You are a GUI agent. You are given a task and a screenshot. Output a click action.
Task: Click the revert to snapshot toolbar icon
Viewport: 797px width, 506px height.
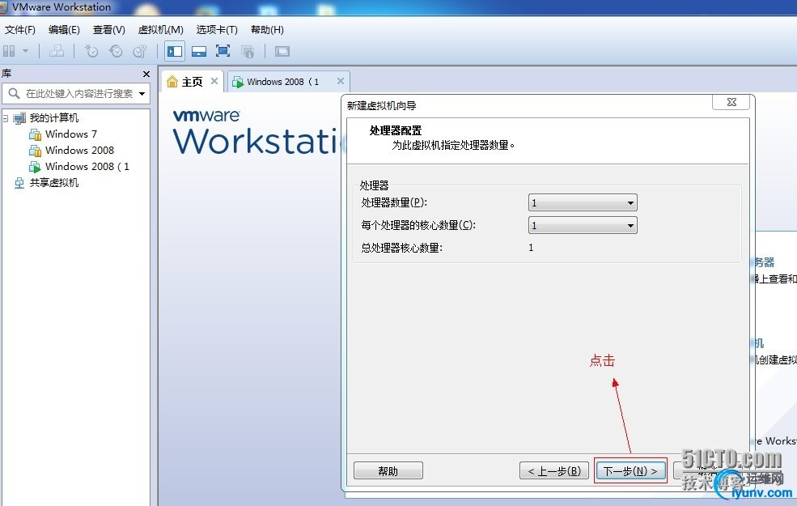(116, 51)
